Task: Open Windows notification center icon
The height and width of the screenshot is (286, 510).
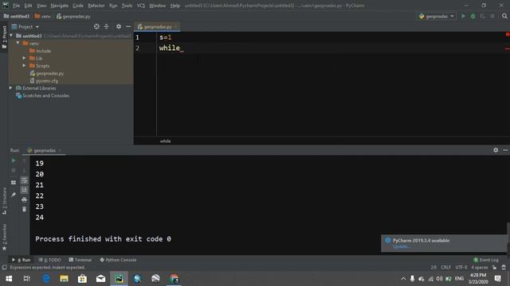Action: coord(497,279)
